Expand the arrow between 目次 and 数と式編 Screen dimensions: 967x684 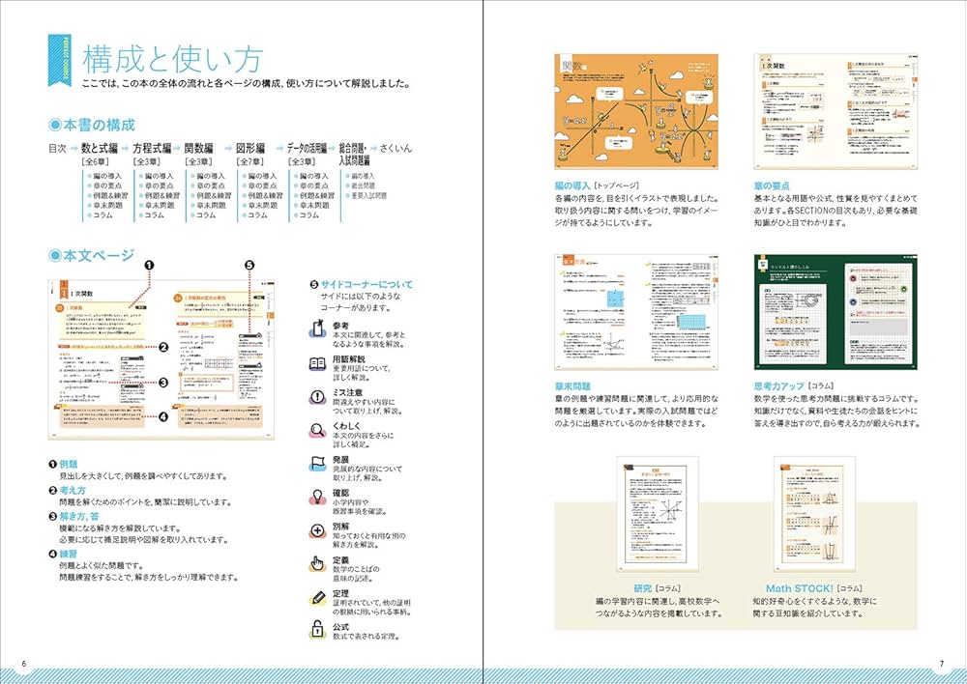(73, 147)
